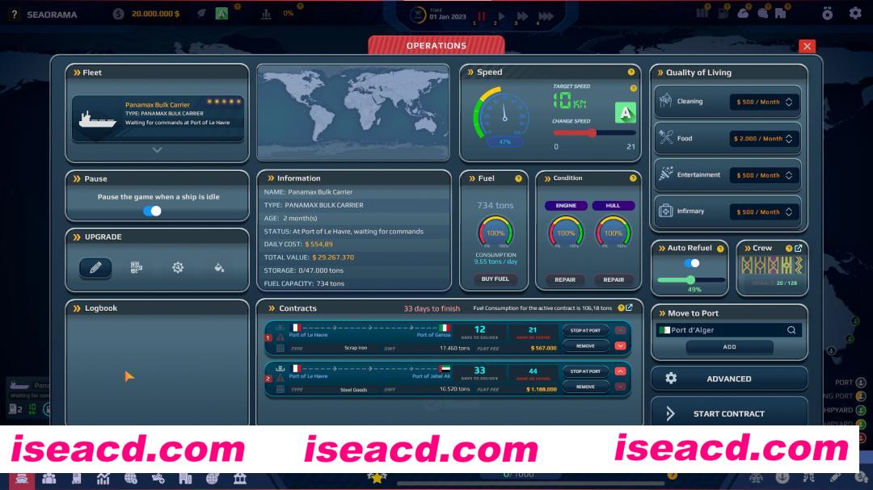Open the gear upgrade icon in Upgrade panel
Viewport: 873px width, 490px height.
[178, 267]
